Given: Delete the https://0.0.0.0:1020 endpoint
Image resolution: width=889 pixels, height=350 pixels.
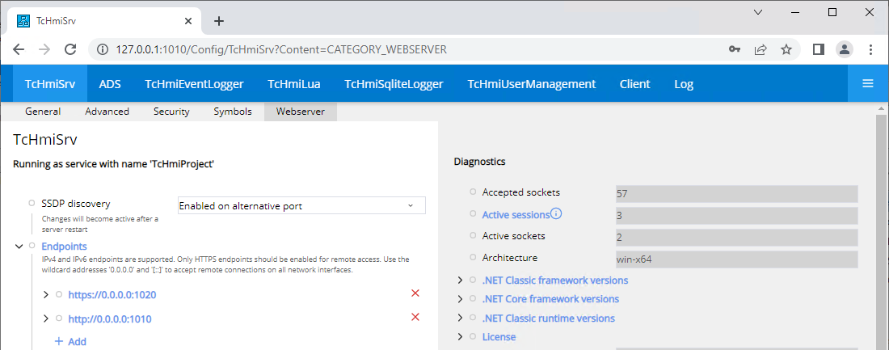Looking at the screenshot, I should (x=415, y=293).
